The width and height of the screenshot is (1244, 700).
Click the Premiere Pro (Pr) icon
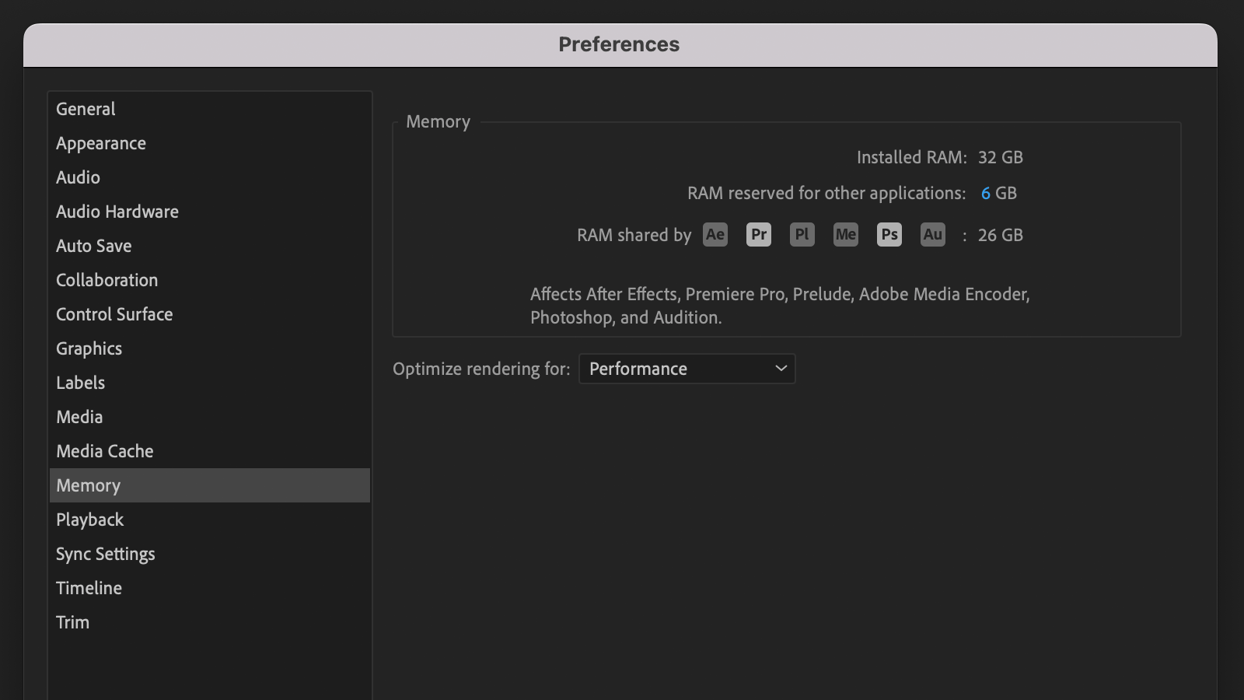click(758, 234)
